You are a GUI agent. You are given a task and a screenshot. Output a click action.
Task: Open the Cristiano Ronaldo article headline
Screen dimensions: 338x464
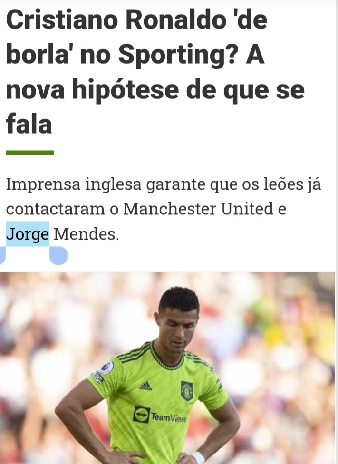155,72
